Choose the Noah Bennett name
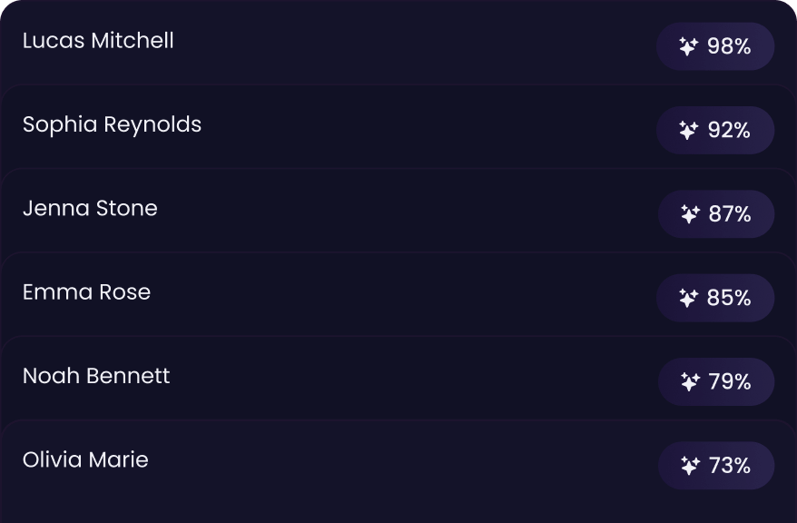 point(96,376)
